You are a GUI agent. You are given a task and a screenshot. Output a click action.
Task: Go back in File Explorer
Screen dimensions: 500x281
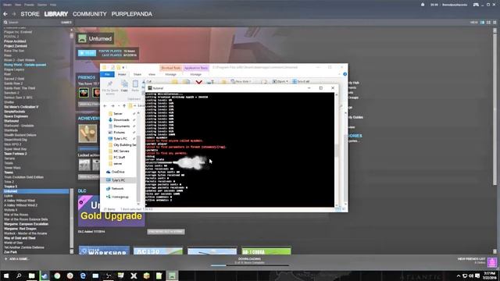pyautogui.click(x=105, y=106)
